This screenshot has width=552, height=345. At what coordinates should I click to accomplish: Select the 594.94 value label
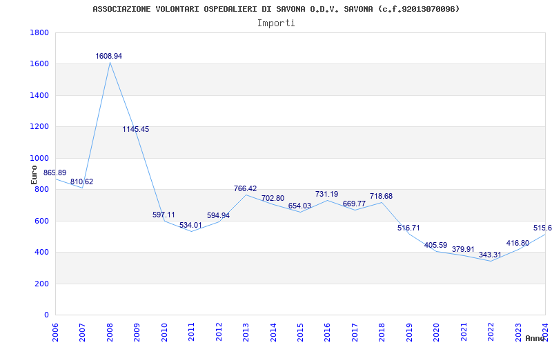218,215
